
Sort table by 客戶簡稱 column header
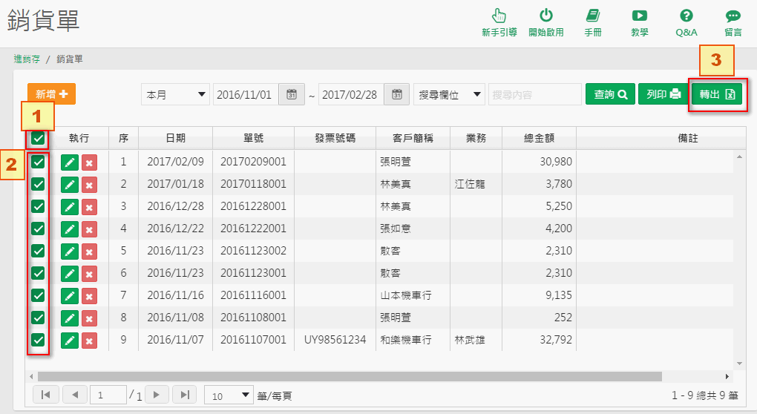(413, 138)
